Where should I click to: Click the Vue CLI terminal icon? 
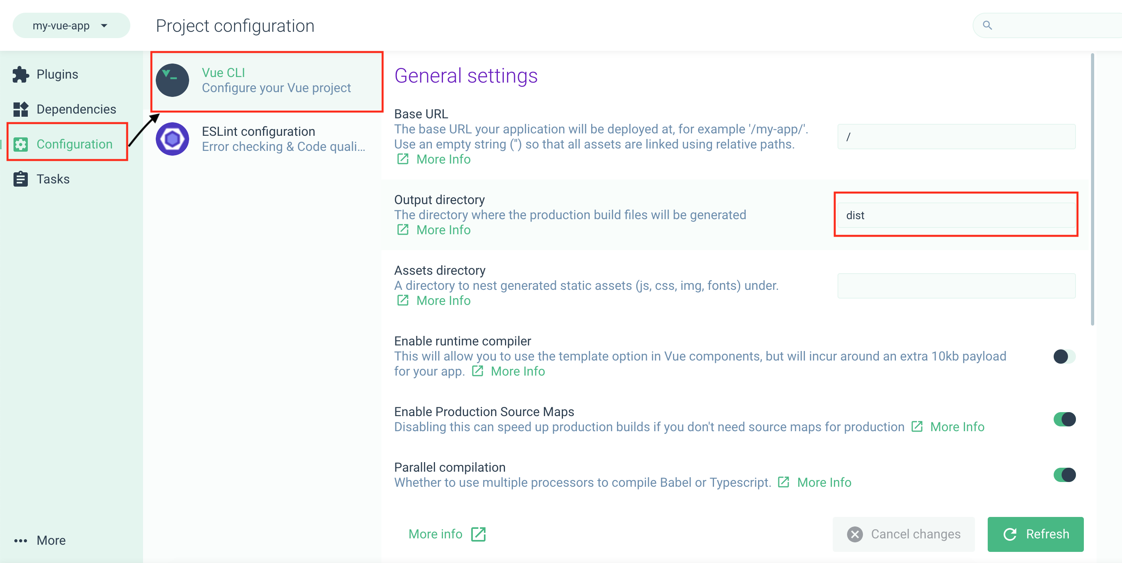pos(172,80)
